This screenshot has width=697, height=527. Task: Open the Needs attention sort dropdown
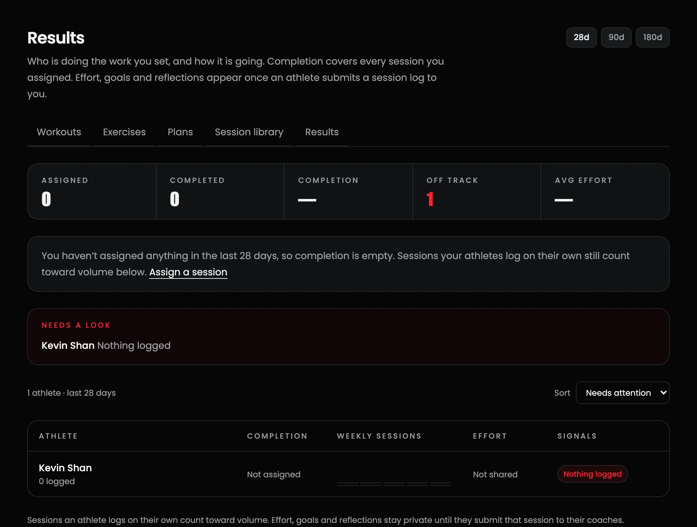(x=622, y=393)
